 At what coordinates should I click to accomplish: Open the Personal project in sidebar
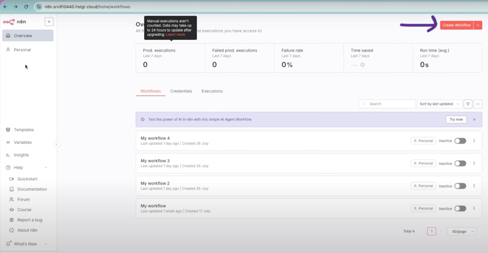[x=28, y=50]
